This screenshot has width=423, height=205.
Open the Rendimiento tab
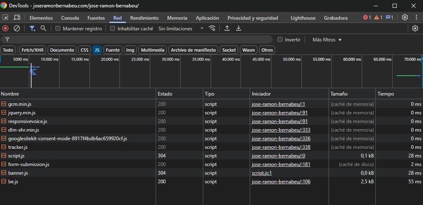point(144,18)
